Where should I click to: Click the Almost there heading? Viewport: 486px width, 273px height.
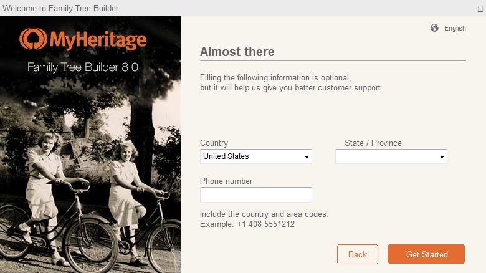click(x=237, y=52)
